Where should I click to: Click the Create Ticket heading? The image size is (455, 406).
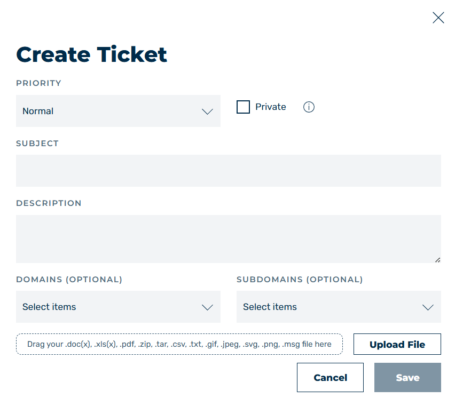[92, 54]
